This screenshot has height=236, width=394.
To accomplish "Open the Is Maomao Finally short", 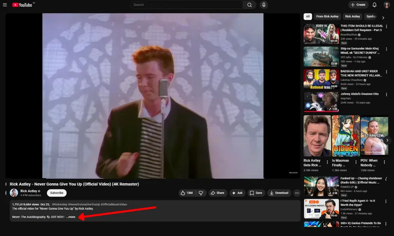I will 346,136.
